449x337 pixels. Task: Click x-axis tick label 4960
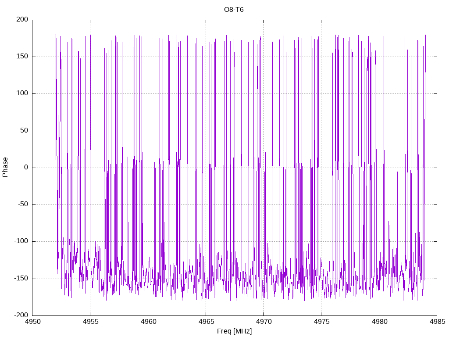pyautogui.click(x=148, y=322)
